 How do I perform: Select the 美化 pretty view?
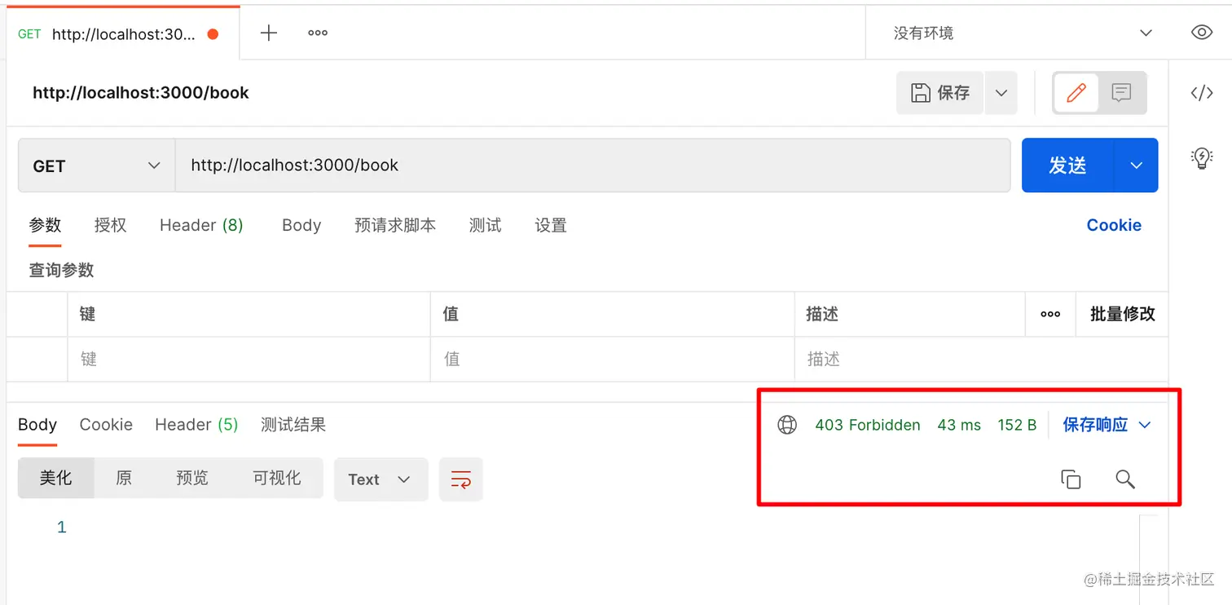click(56, 479)
